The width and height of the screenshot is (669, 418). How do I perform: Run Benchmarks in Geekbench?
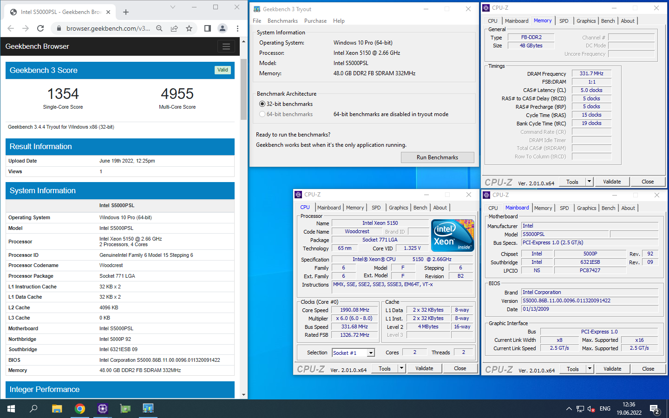(437, 157)
